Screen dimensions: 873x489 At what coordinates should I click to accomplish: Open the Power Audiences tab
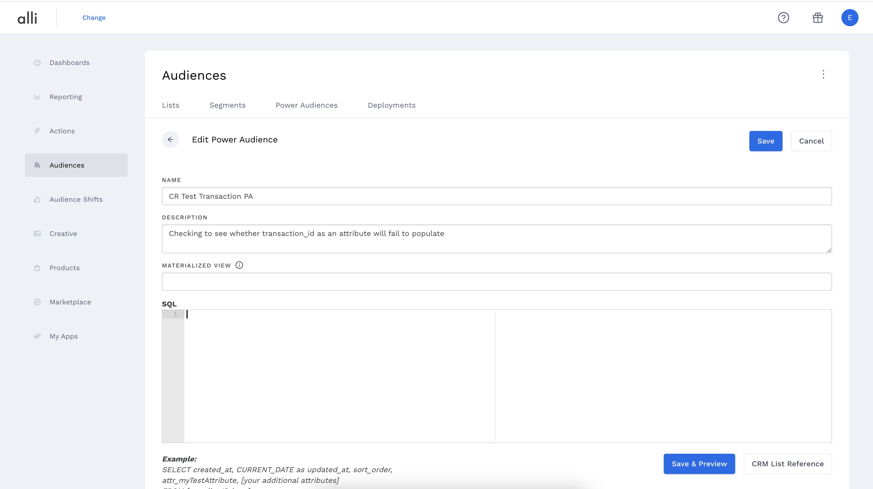(x=306, y=105)
